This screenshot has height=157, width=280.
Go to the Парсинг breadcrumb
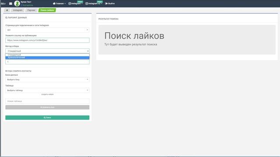click(31, 10)
